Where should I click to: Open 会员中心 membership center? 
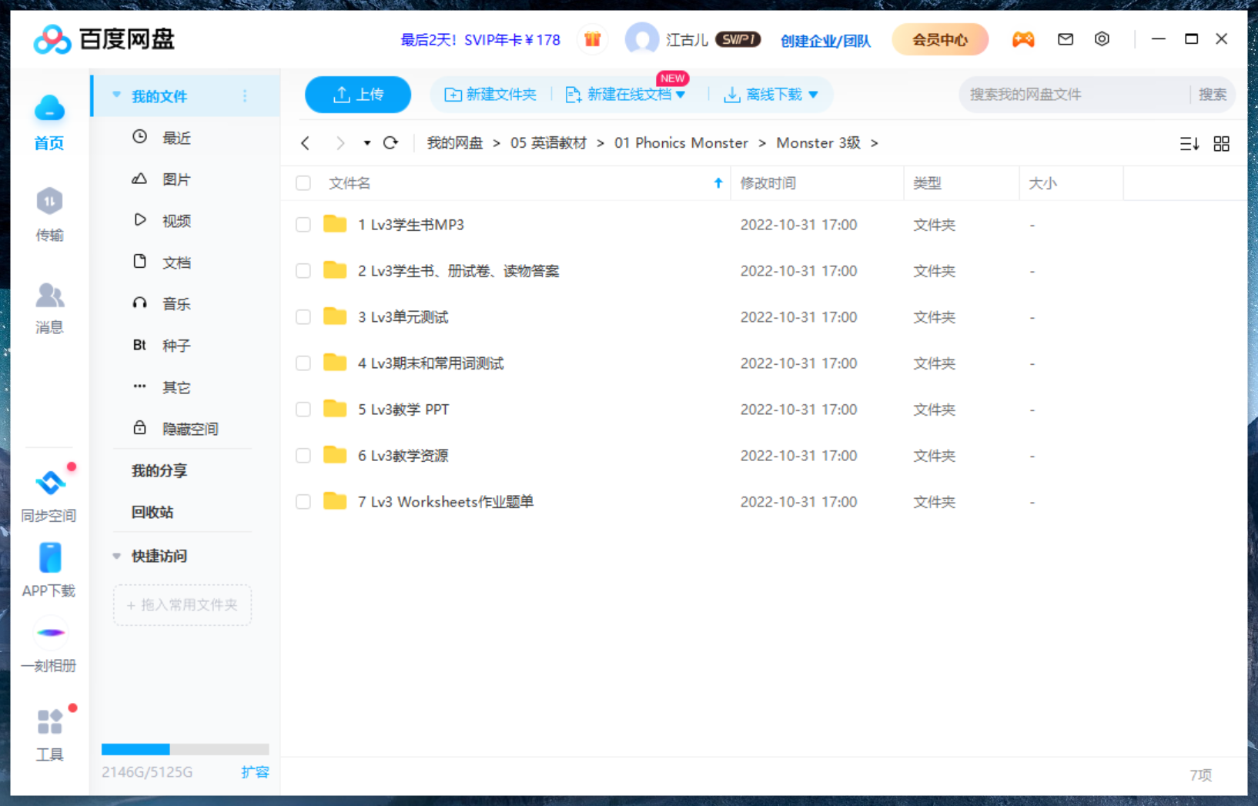939,38
